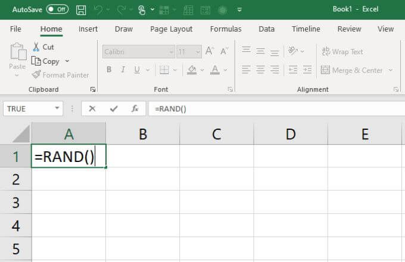Open Insert Function fx dialog
Image resolution: width=405 pixels, height=262 pixels.
(135, 109)
